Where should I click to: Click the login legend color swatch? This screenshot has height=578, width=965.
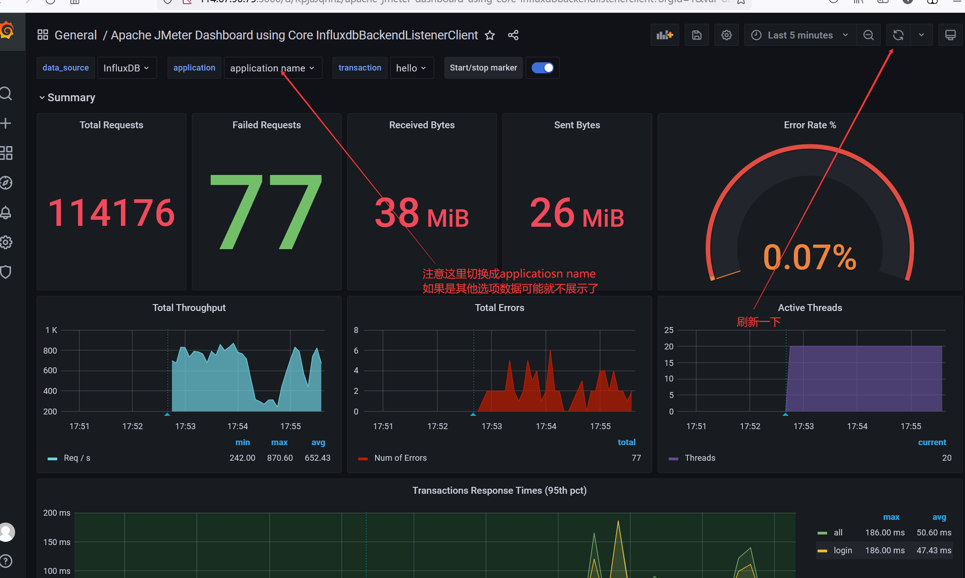(822, 551)
